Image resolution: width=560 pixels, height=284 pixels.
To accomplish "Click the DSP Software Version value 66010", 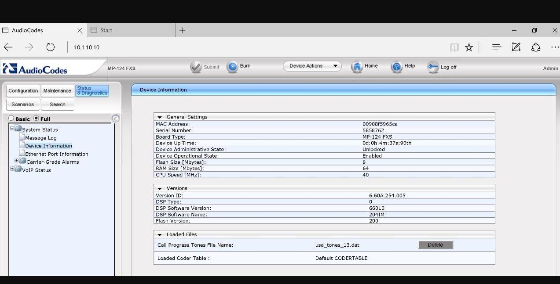I will pyautogui.click(x=377, y=208).
